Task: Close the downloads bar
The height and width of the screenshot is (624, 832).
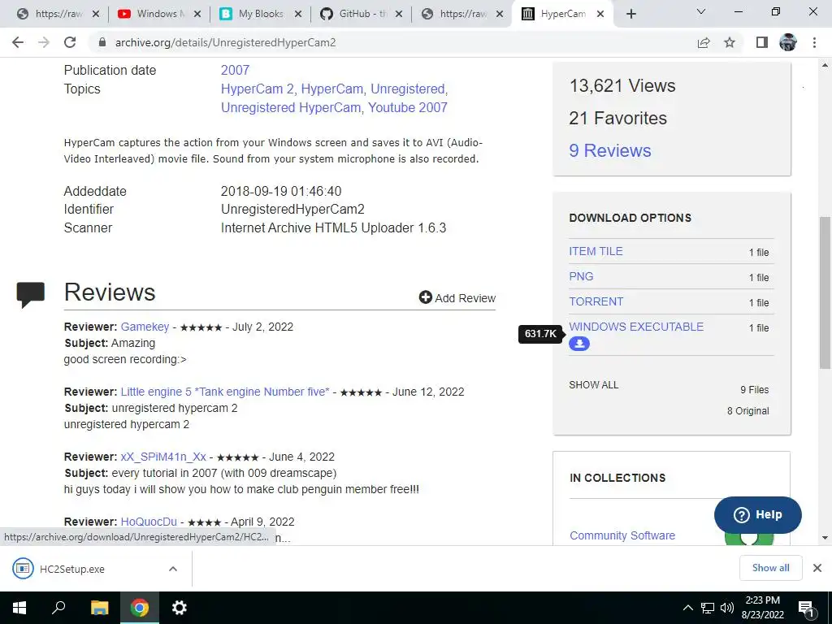Action: click(817, 568)
